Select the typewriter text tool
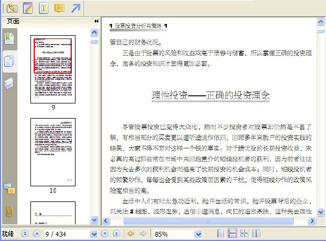The height and width of the screenshot is (241, 326). [43, 8]
